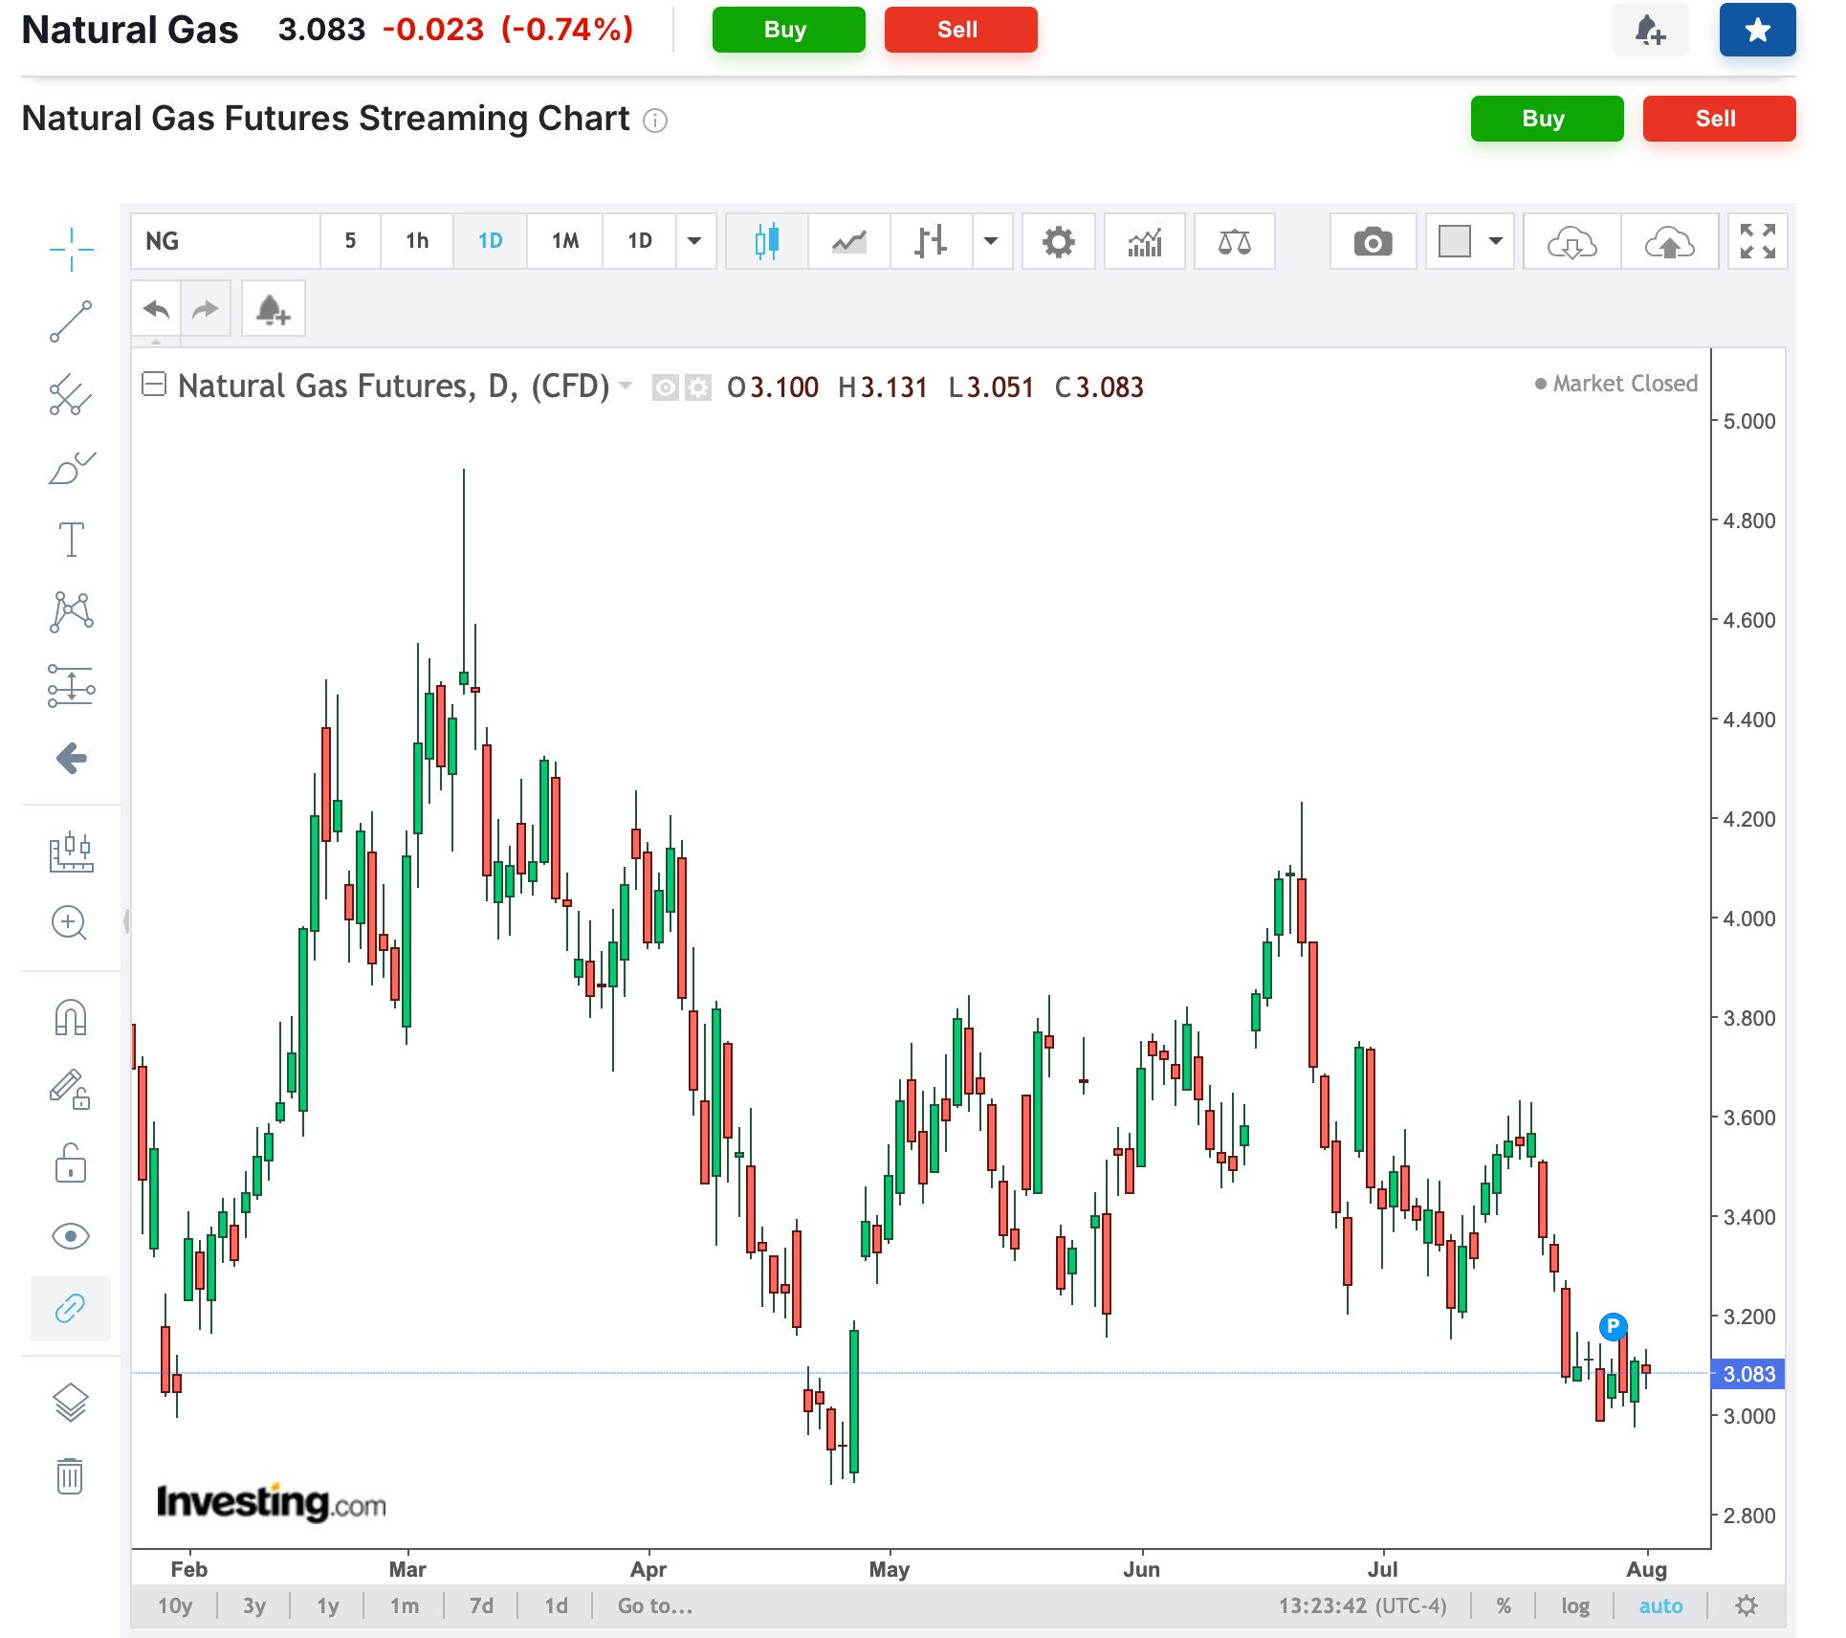Click the compare scales icon
The image size is (1846, 1638).
pos(1234,241)
